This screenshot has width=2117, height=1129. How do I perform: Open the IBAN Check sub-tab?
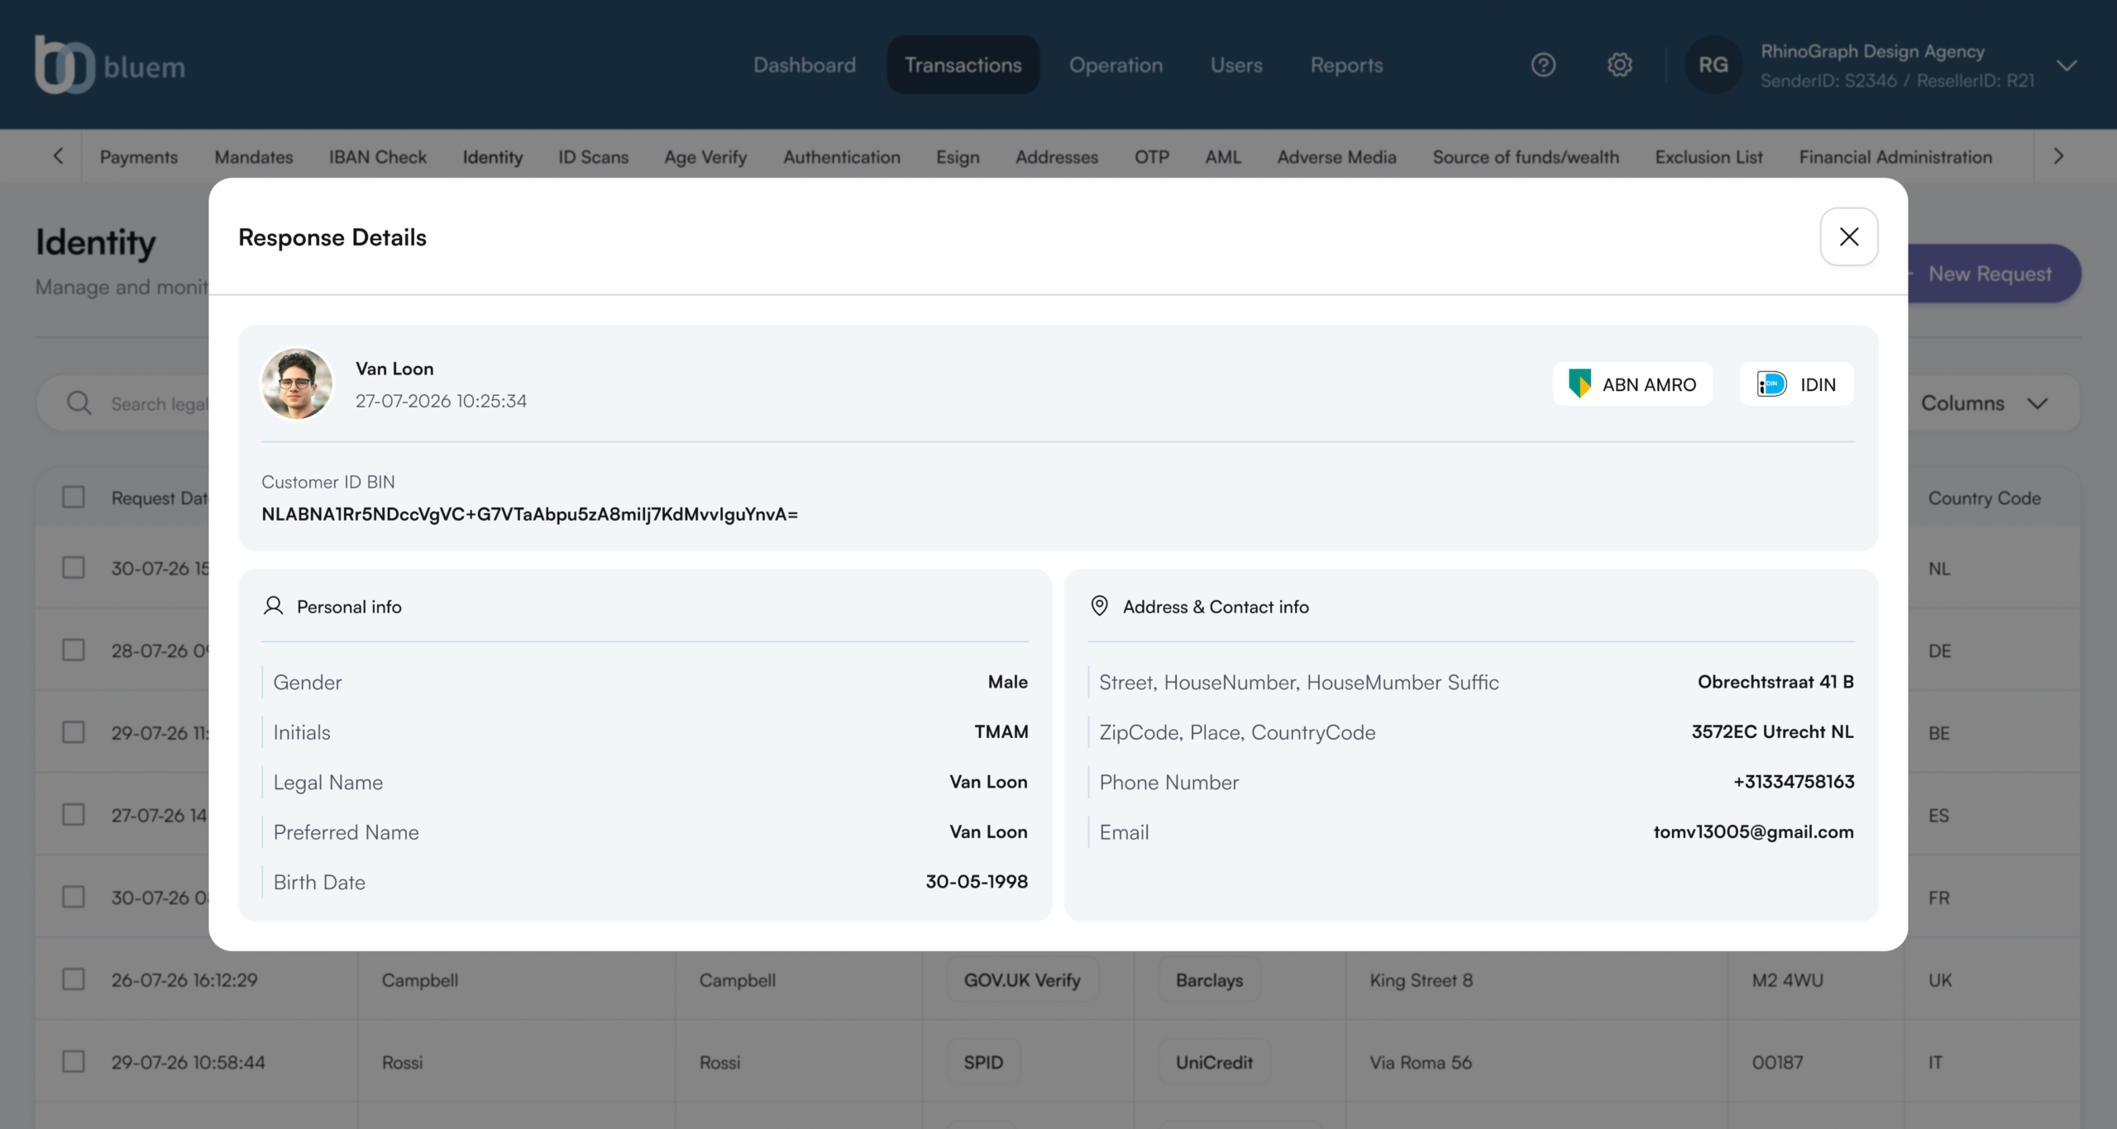click(377, 156)
